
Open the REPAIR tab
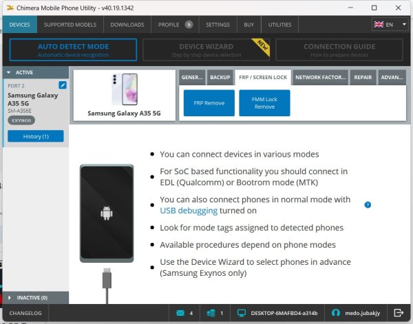(x=363, y=77)
